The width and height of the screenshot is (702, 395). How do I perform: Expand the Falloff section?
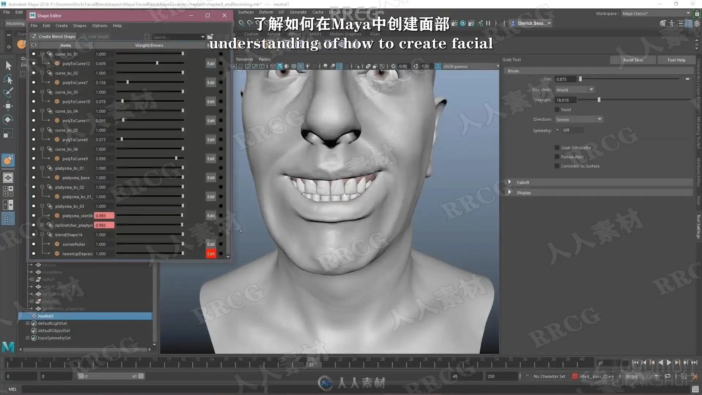tap(510, 182)
